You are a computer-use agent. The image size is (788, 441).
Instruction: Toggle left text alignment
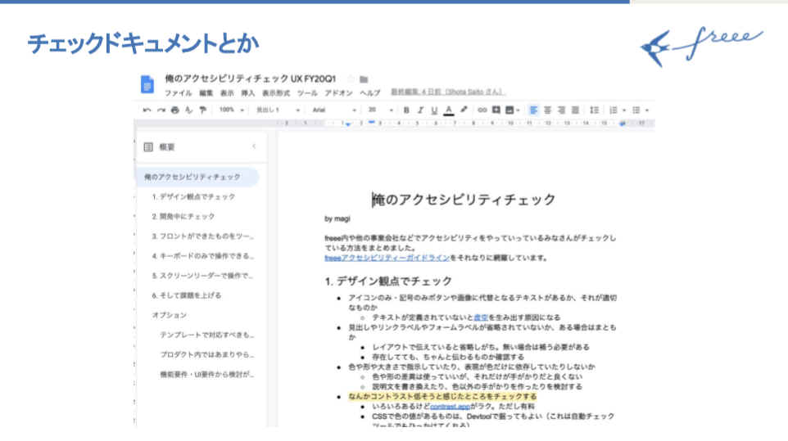click(x=533, y=110)
